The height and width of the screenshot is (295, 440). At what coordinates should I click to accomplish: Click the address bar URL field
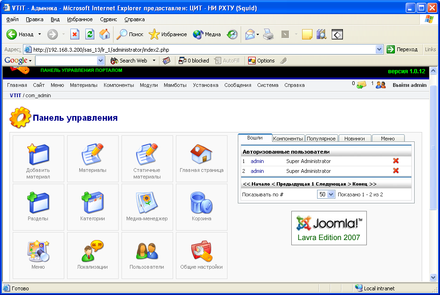tap(203, 50)
